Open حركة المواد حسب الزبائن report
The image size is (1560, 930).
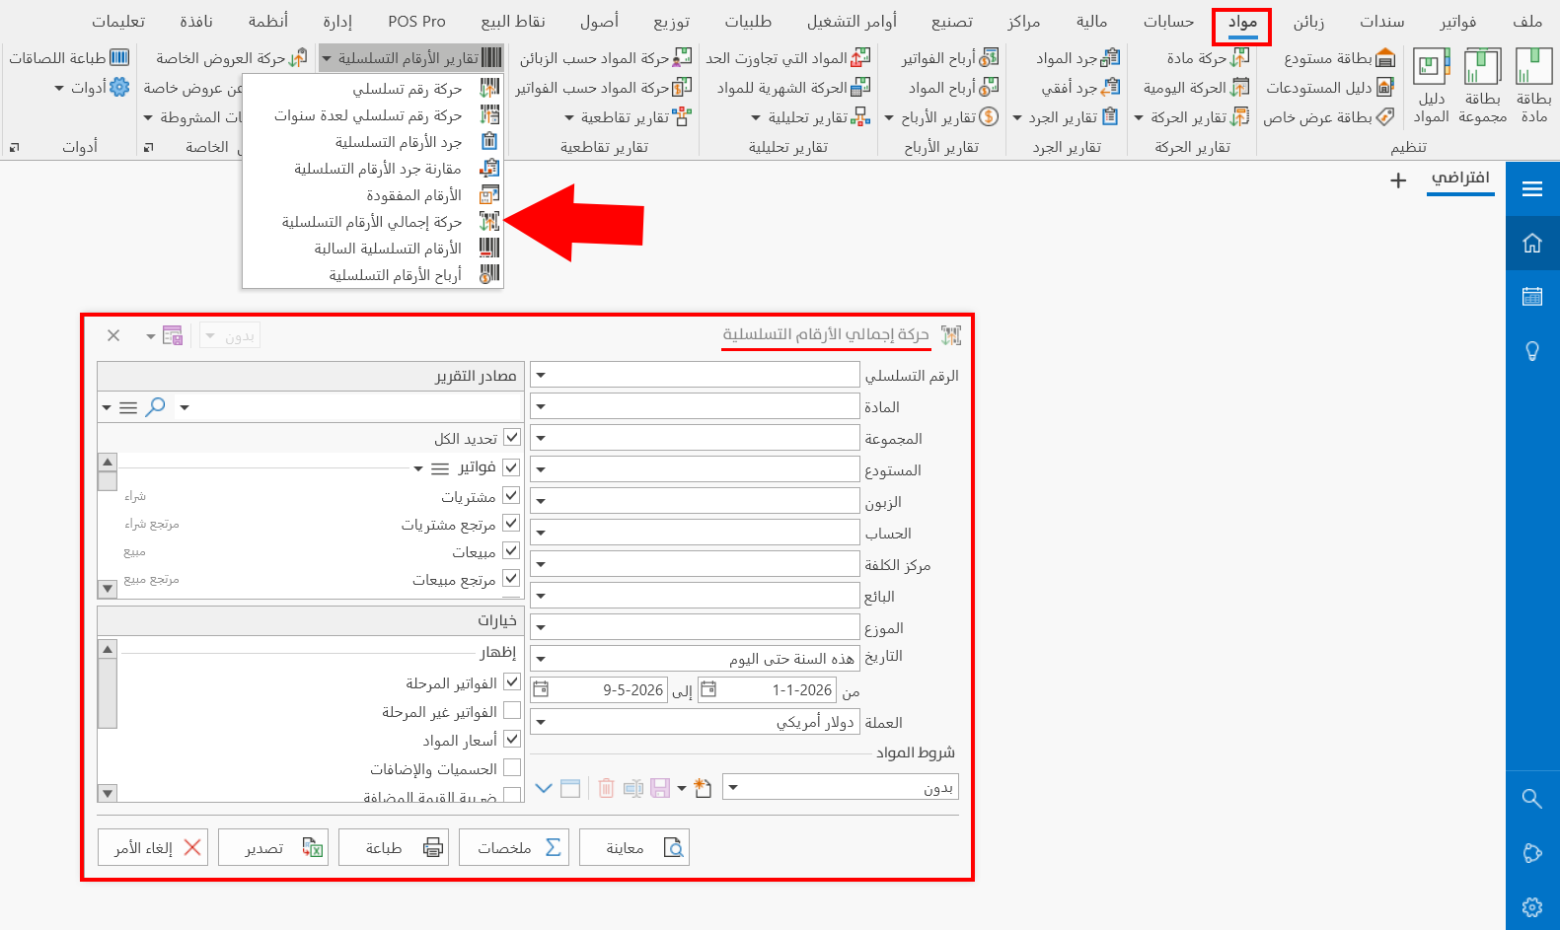606,58
